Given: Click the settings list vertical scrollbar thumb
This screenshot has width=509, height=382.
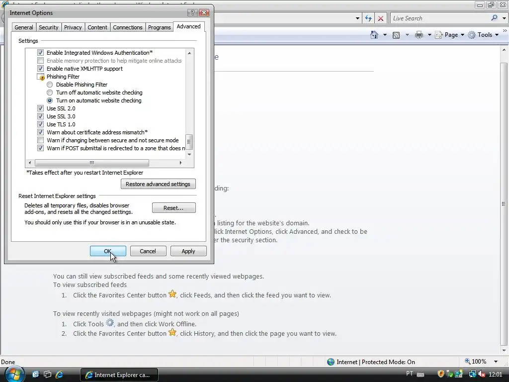Looking at the screenshot, I should pos(189,142).
